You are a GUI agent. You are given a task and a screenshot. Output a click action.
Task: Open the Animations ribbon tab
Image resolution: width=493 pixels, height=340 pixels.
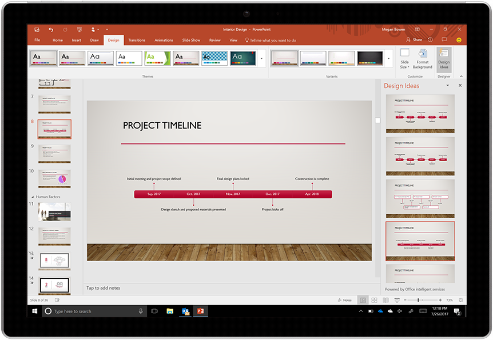(164, 40)
